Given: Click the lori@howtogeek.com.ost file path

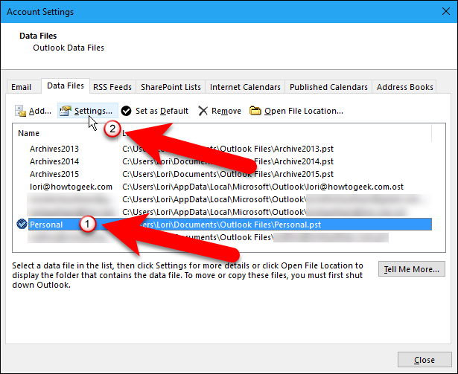Looking at the screenshot, I should point(263,187).
